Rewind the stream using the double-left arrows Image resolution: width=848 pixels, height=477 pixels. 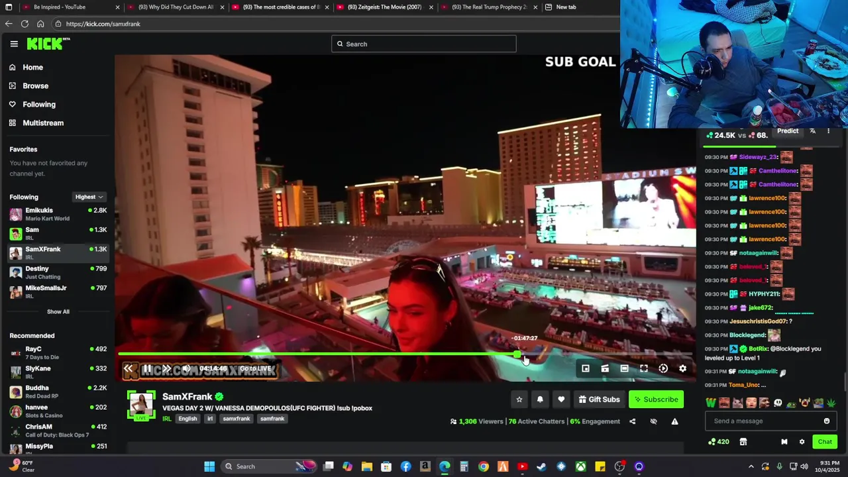pyautogui.click(x=129, y=369)
